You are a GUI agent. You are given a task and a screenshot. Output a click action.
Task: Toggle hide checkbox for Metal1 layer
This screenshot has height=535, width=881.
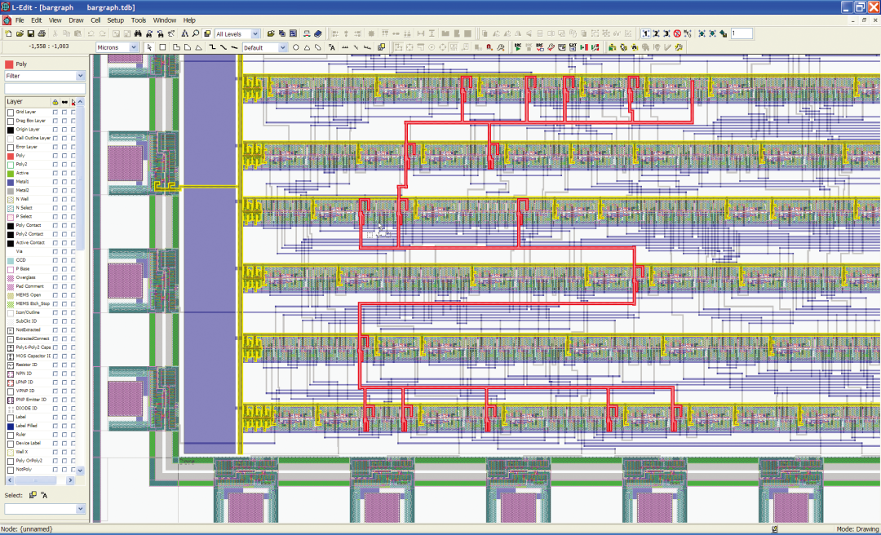click(x=64, y=182)
